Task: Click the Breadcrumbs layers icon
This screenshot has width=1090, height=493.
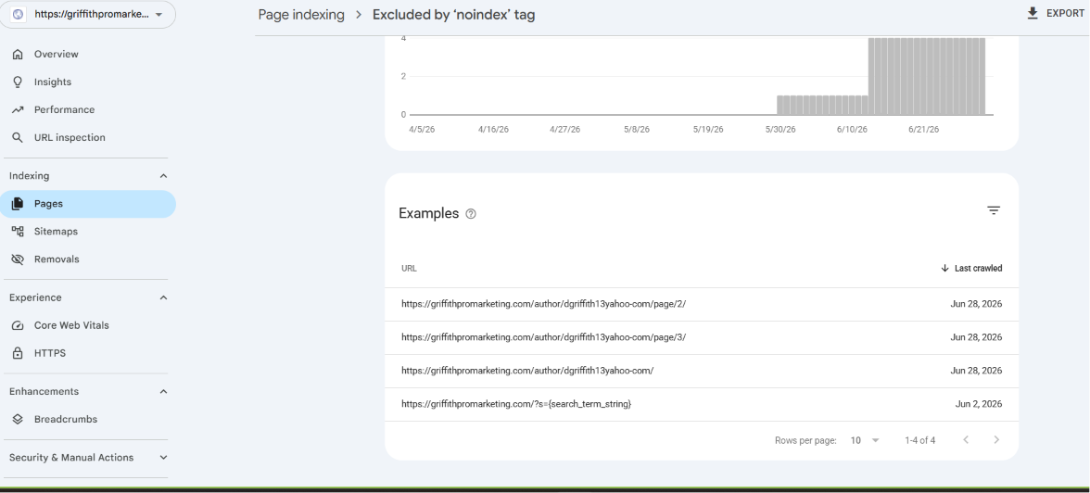Action: (x=19, y=419)
